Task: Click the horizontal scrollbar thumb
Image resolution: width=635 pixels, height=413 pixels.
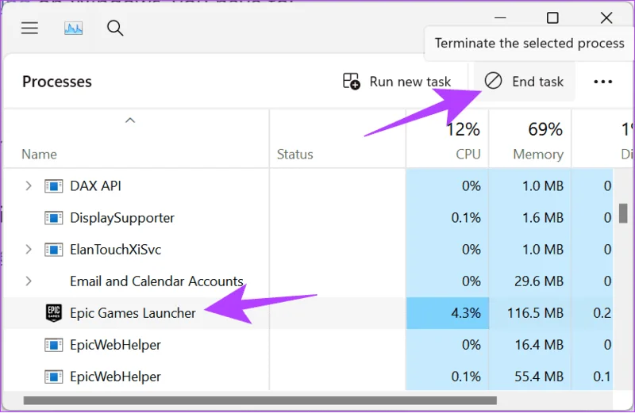Action: [x=260, y=400]
